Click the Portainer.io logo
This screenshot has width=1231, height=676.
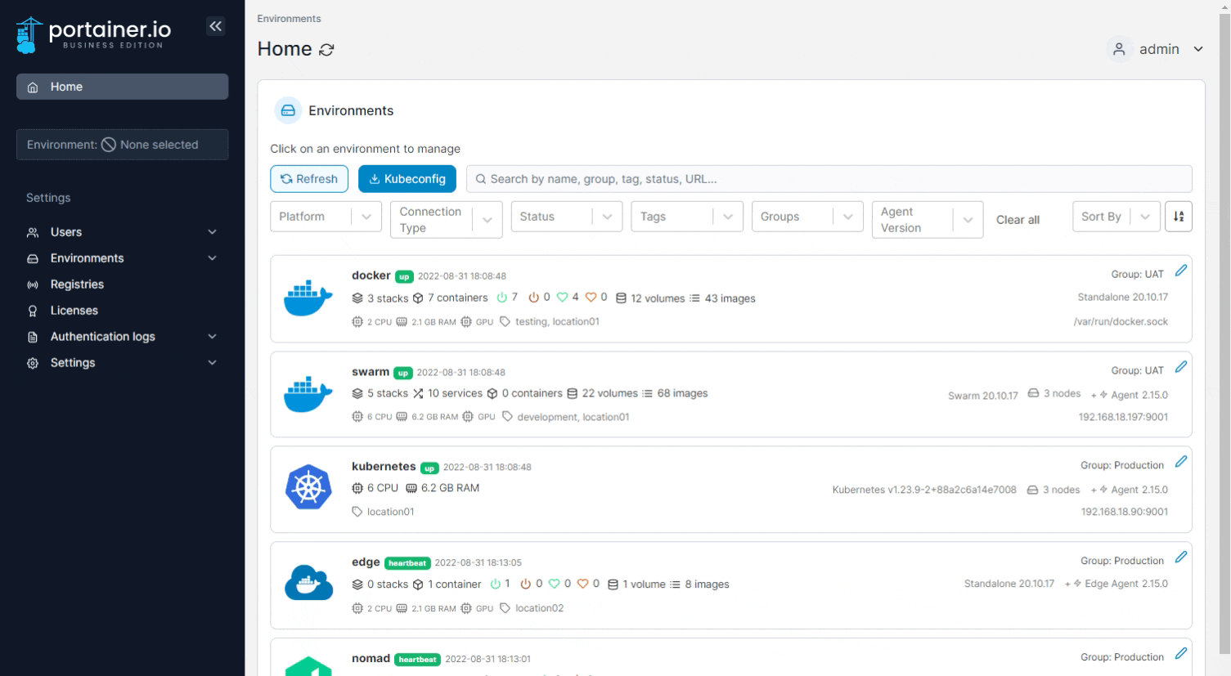94,35
